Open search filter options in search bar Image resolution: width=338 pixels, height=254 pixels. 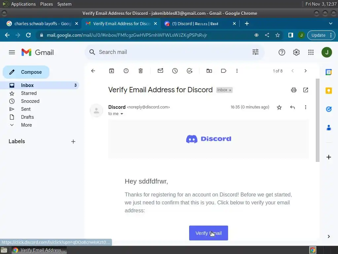click(255, 52)
